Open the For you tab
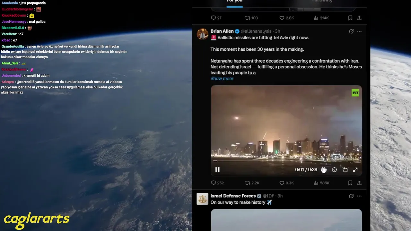 point(234,1)
